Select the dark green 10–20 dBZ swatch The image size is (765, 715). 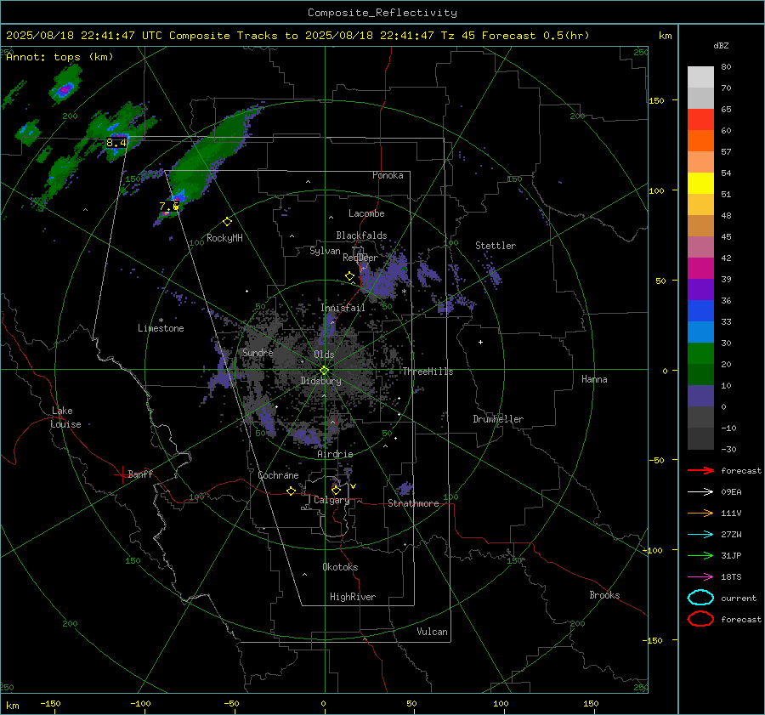point(700,375)
